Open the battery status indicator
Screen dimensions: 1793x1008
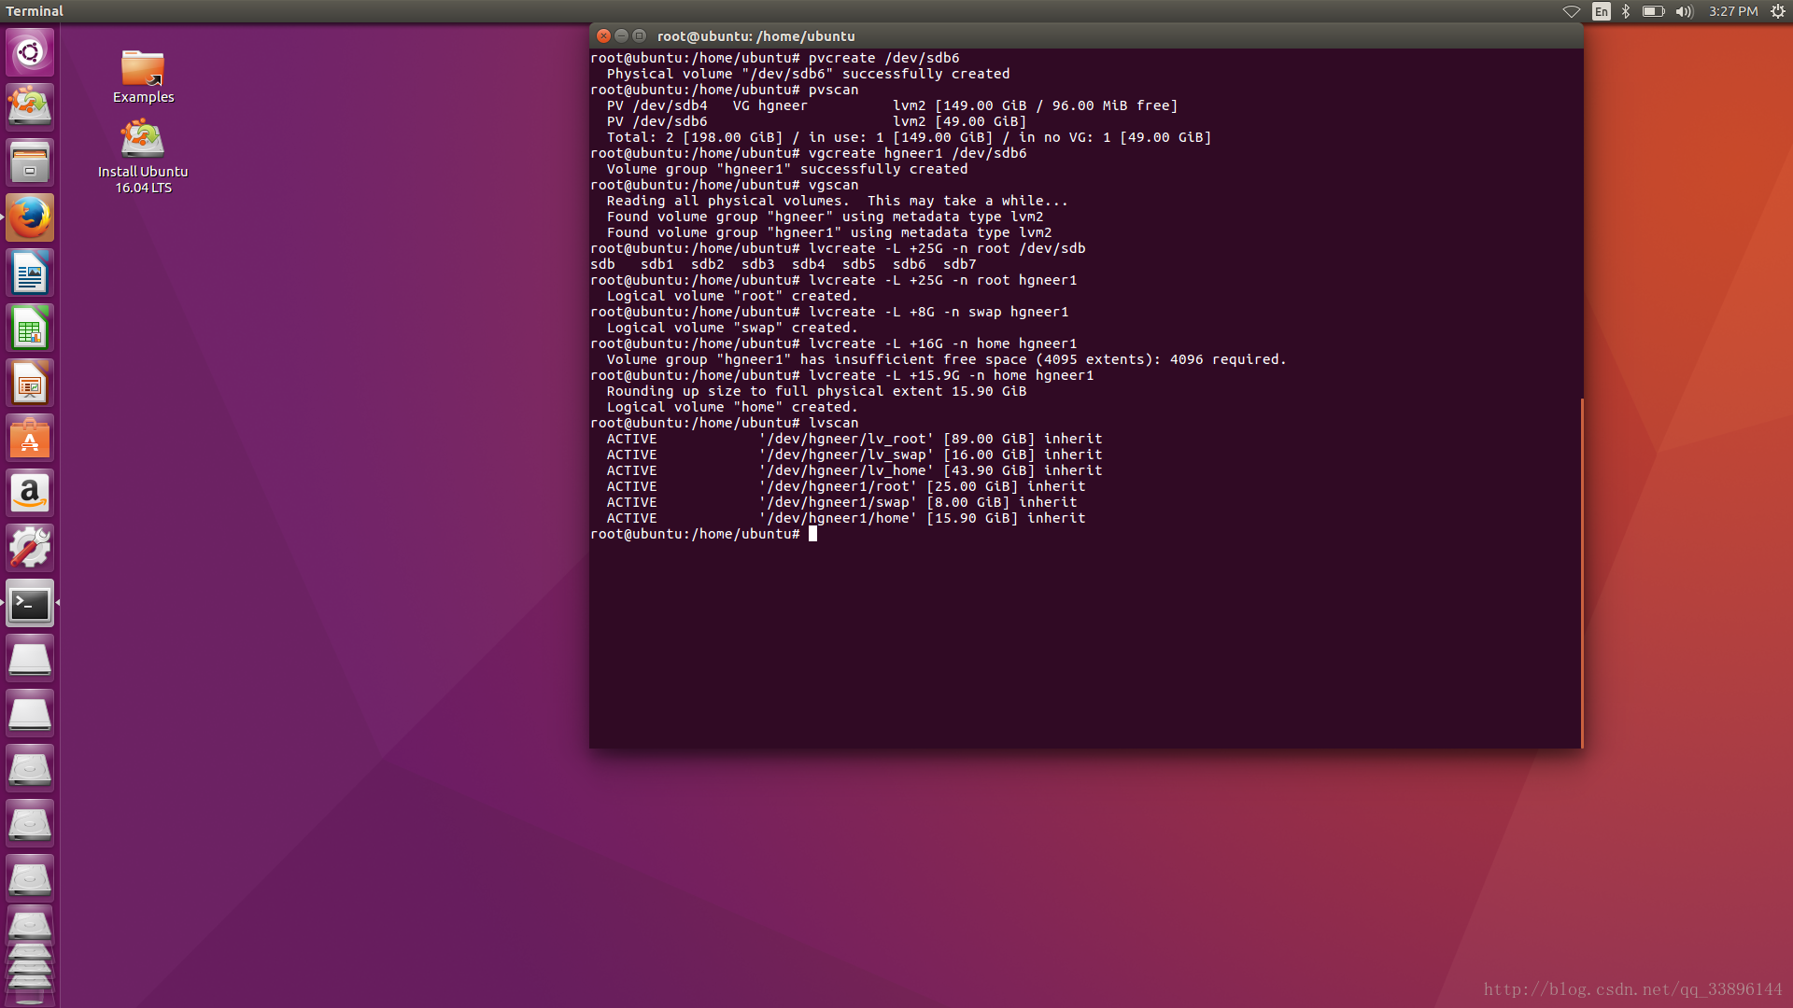1653,11
